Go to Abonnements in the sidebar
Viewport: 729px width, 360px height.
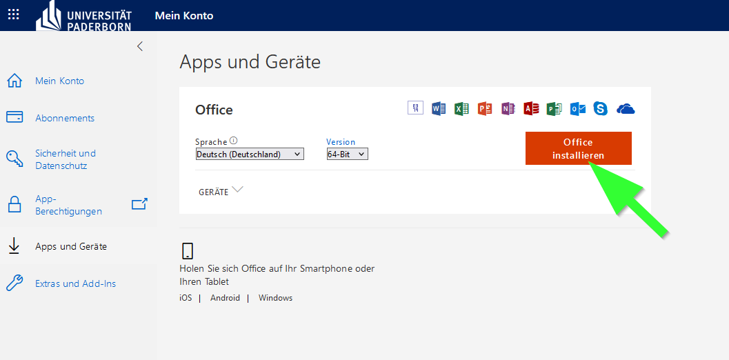tap(65, 118)
